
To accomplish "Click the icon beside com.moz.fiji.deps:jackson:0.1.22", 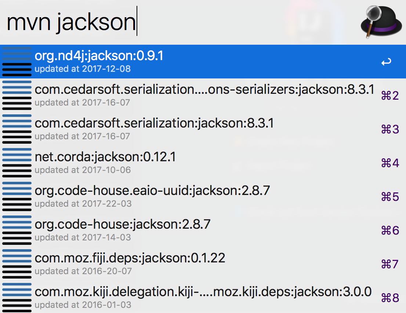I will click(x=17, y=264).
